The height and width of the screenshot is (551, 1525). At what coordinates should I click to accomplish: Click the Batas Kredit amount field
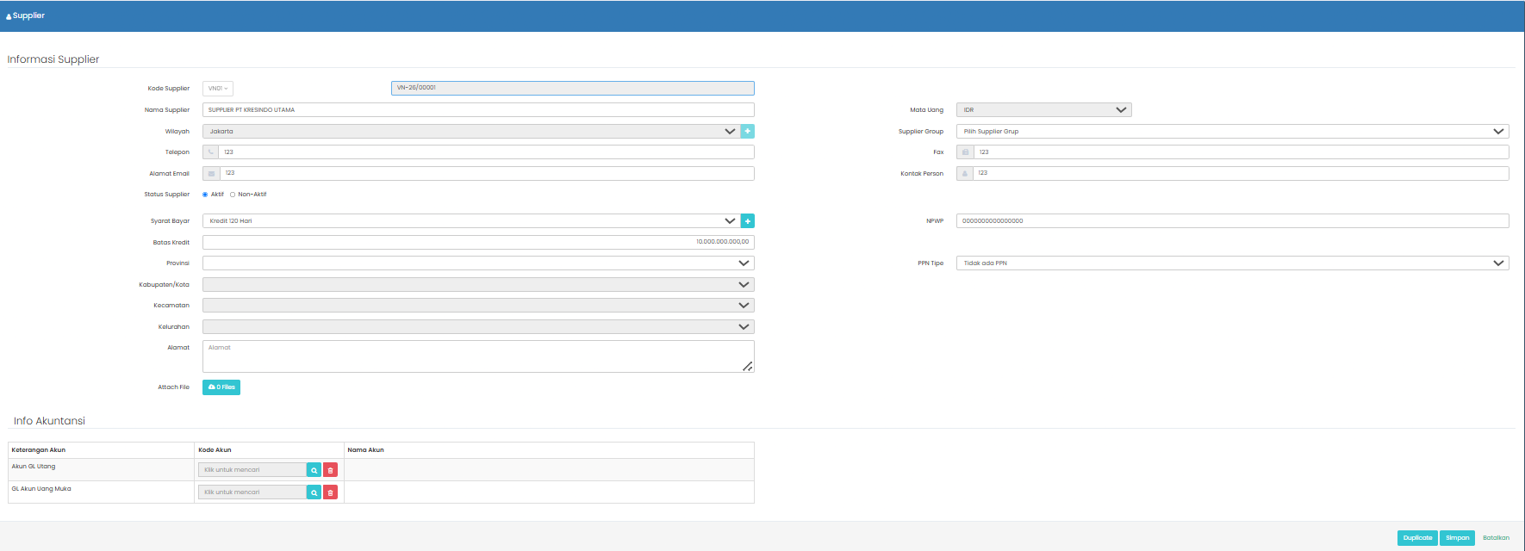[x=478, y=242]
